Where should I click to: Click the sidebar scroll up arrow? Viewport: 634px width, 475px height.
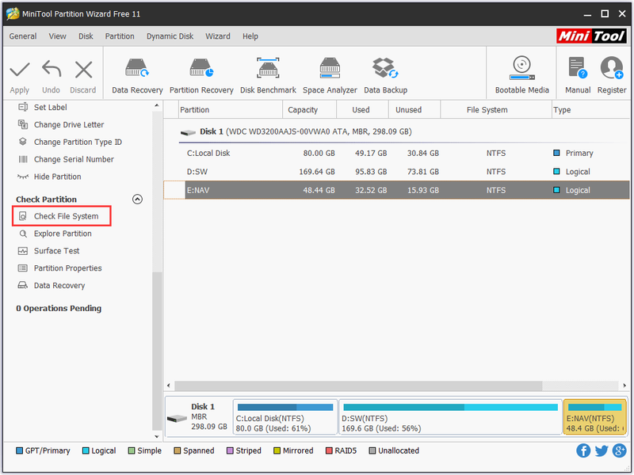156,105
